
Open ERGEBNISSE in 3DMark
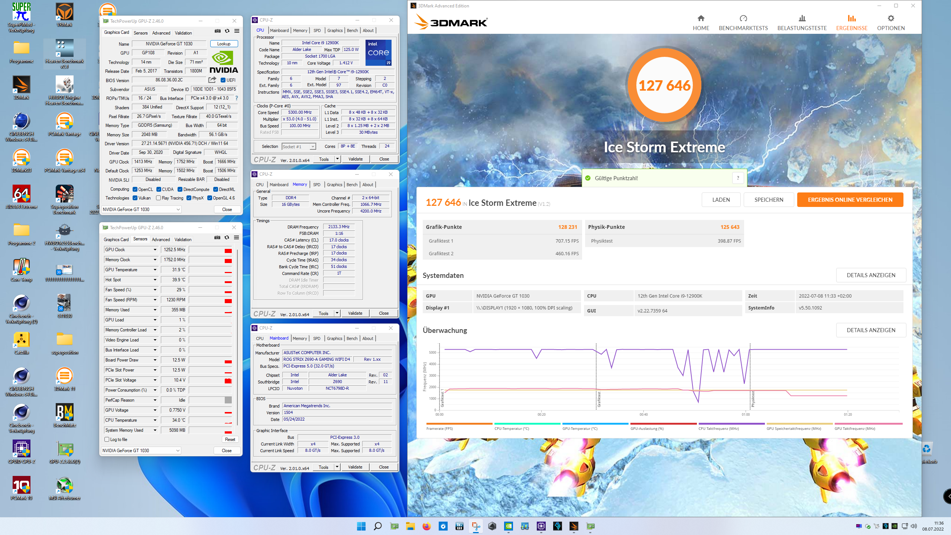(852, 23)
